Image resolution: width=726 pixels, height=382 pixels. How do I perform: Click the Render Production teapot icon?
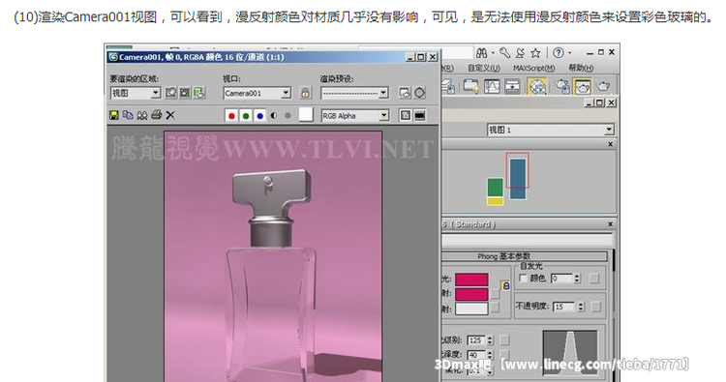pos(604,86)
